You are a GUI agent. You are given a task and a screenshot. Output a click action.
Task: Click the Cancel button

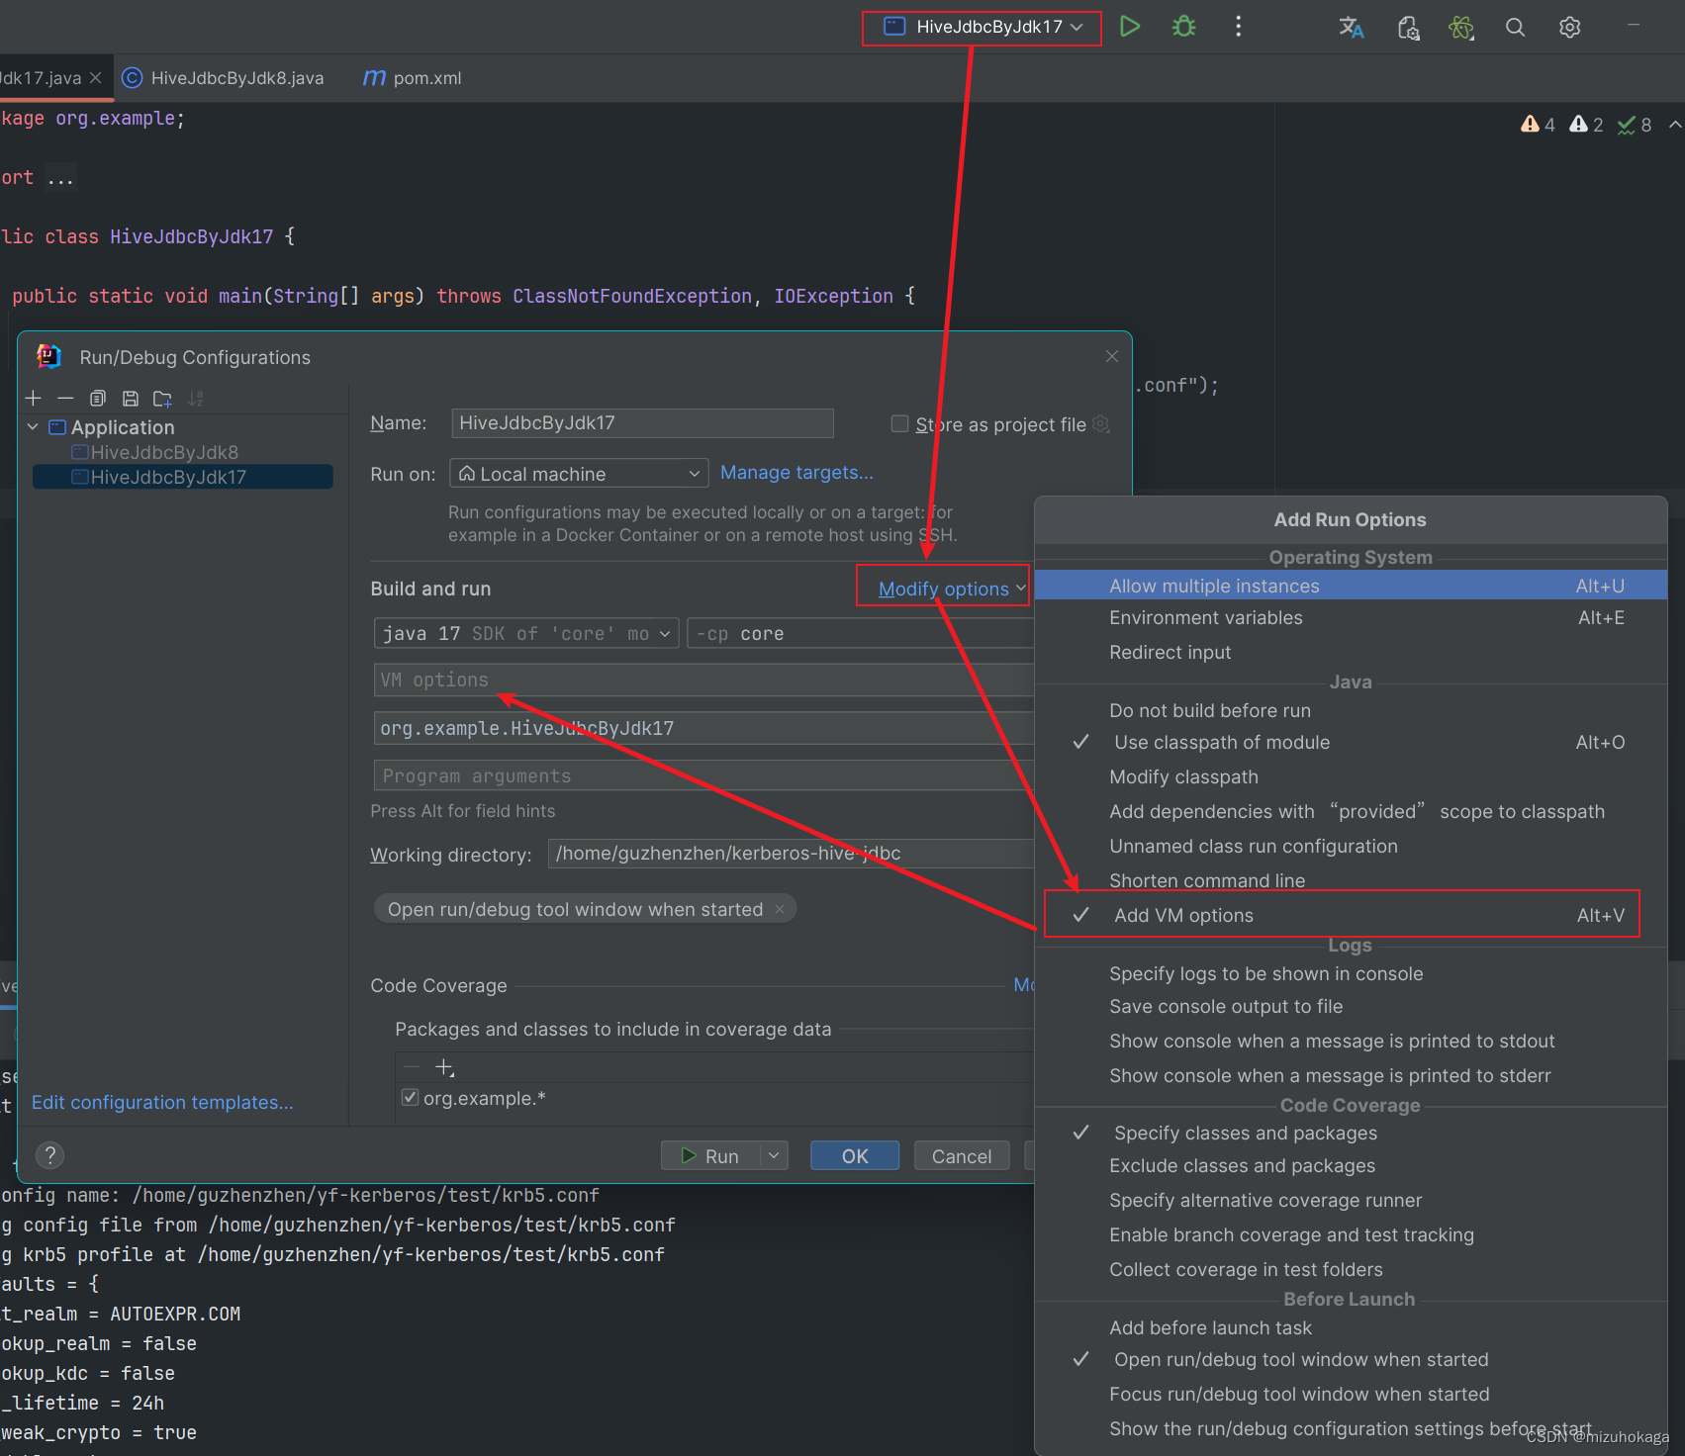[962, 1156]
